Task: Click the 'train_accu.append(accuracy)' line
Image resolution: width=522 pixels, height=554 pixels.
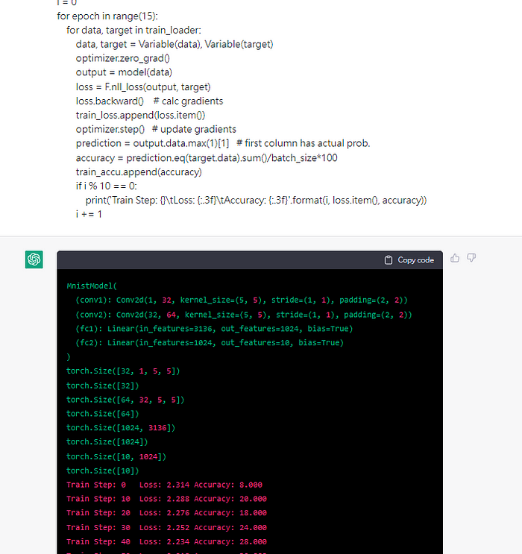Action: [139, 172]
